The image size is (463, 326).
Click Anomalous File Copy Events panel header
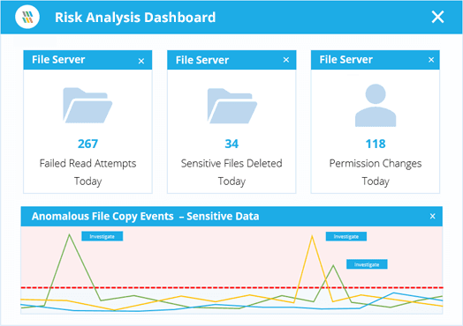[x=231, y=217]
